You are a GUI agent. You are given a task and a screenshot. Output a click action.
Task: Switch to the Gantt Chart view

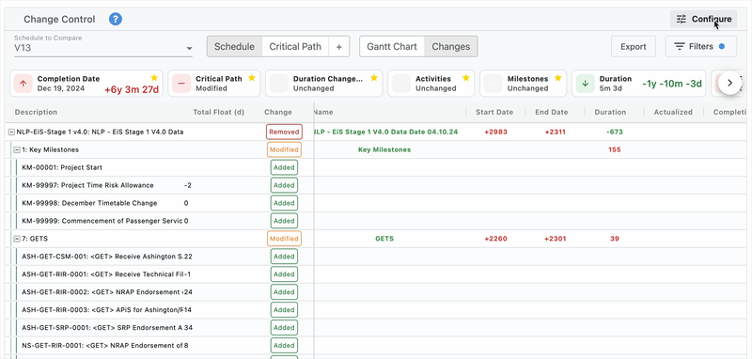pyautogui.click(x=392, y=46)
